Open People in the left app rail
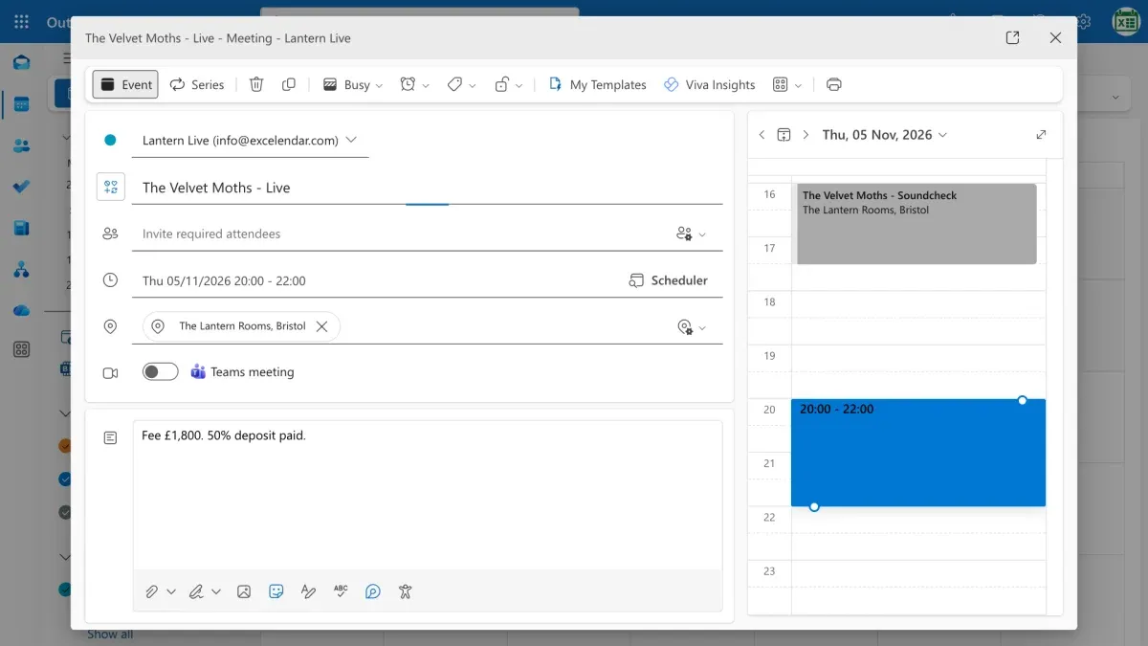 [21, 145]
